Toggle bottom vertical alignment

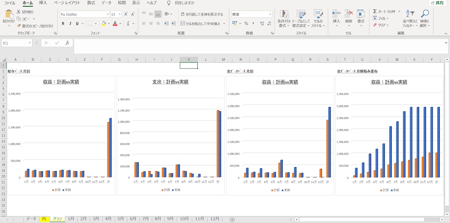coord(158,14)
